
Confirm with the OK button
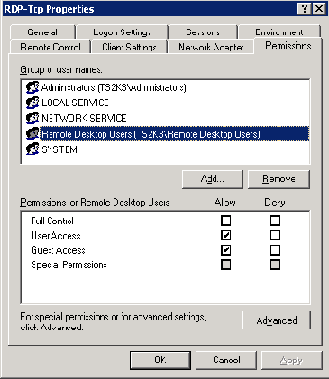click(x=160, y=360)
